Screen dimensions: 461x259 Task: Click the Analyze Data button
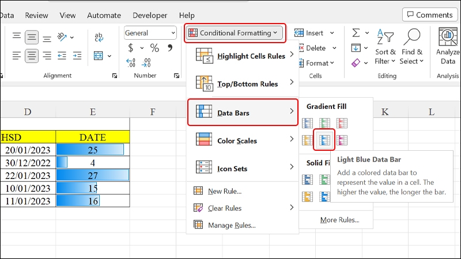(x=448, y=47)
